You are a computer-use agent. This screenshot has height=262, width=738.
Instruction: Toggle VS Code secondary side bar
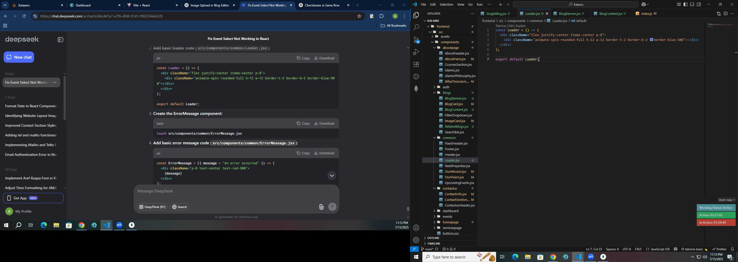[699, 5]
